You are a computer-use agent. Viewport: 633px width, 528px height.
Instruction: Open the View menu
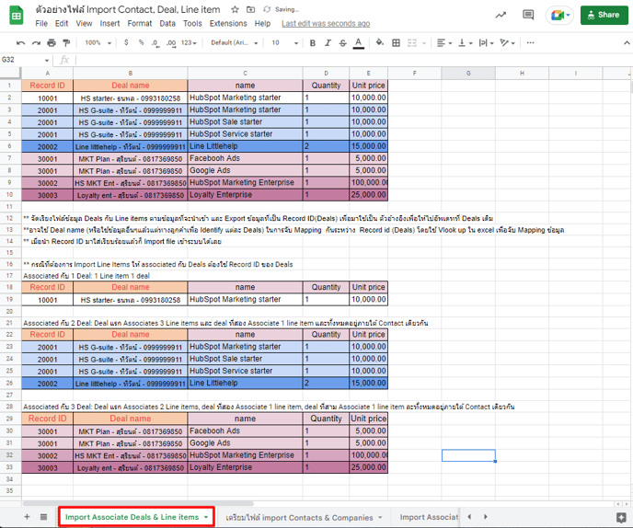[84, 23]
